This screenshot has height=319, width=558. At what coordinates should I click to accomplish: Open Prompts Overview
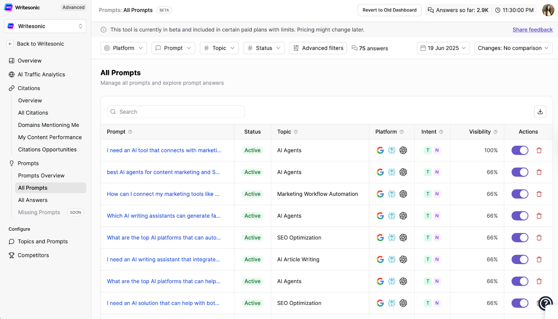click(41, 176)
